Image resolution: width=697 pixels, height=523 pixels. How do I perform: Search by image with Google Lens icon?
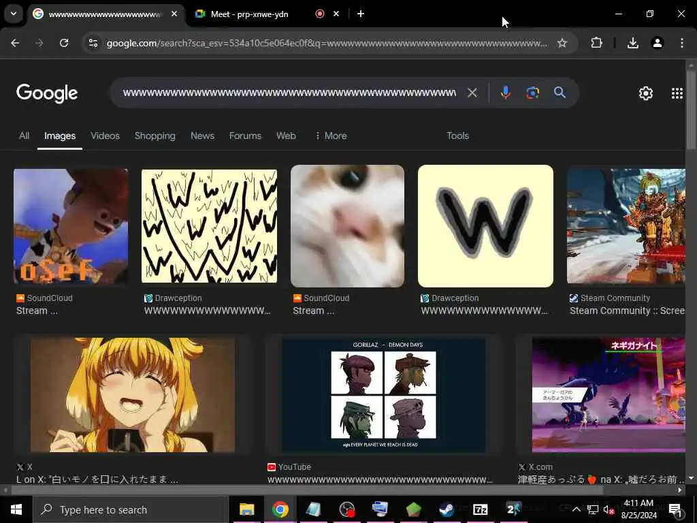click(532, 93)
